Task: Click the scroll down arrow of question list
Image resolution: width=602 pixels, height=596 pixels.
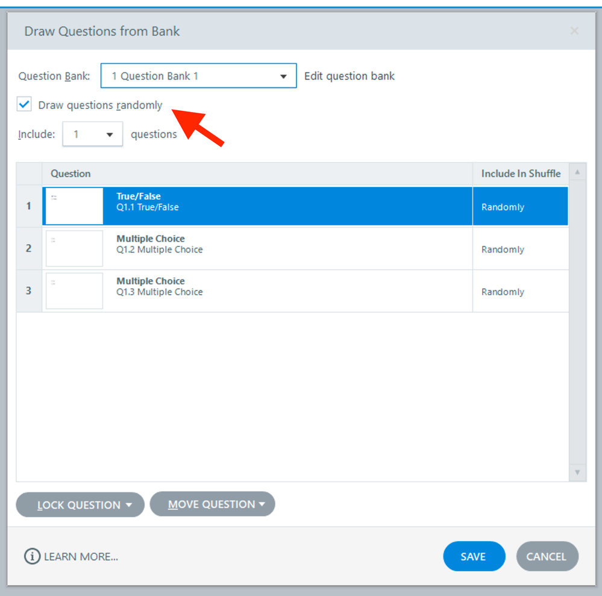Action: tap(577, 472)
